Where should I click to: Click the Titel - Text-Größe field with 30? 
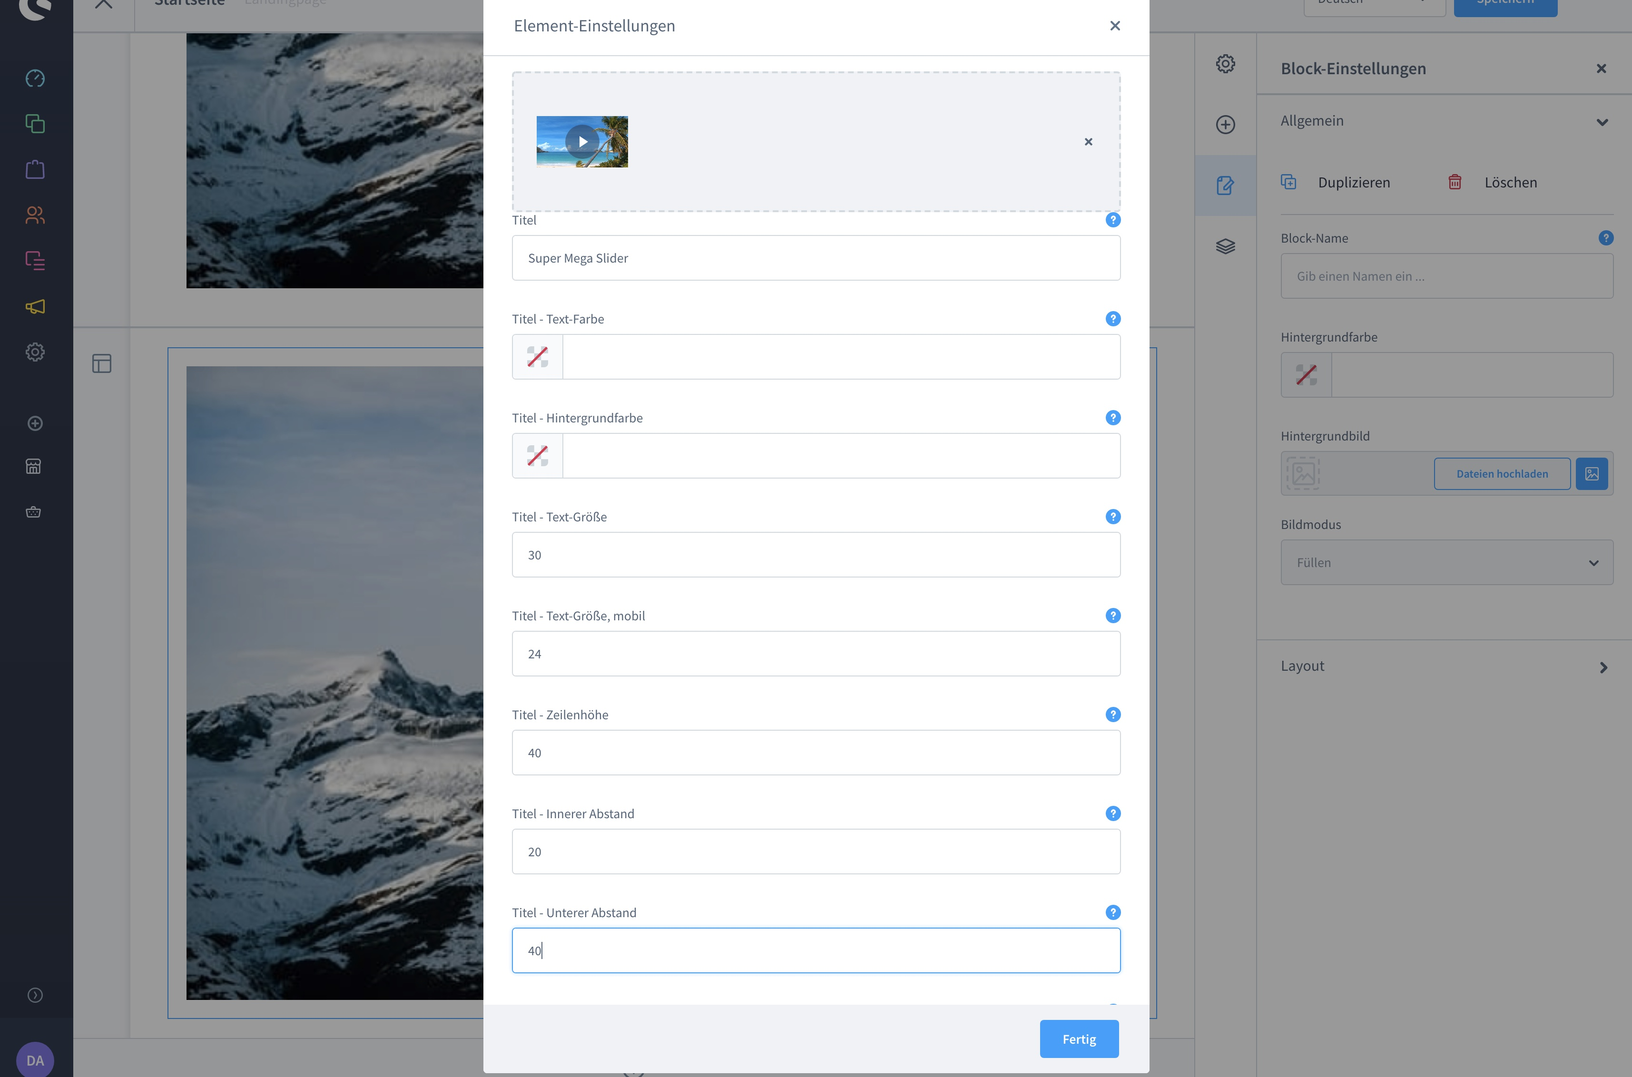[x=816, y=554]
